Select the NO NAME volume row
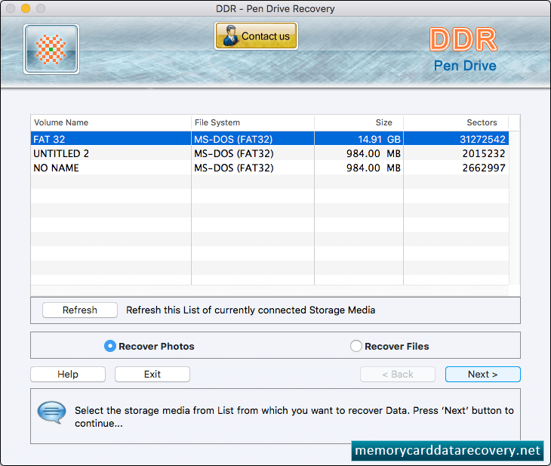The width and height of the screenshot is (551, 466). 269,168
